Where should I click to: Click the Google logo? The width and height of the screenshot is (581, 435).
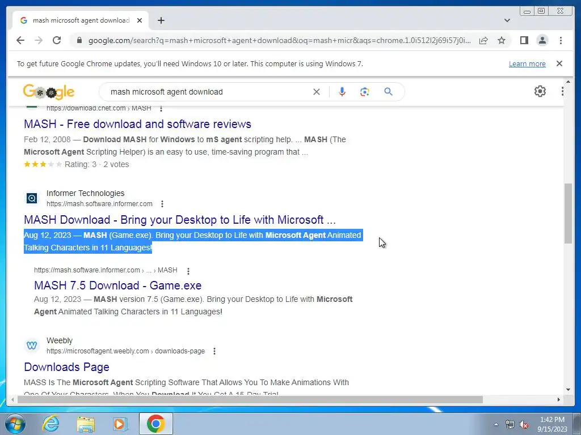click(49, 92)
